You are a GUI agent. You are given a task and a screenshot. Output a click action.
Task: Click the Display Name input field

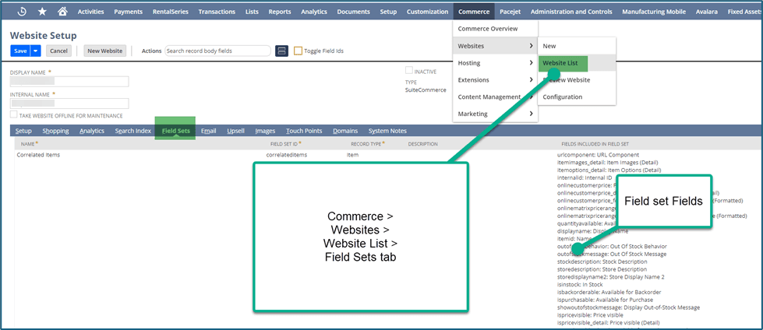[x=69, y=81]
